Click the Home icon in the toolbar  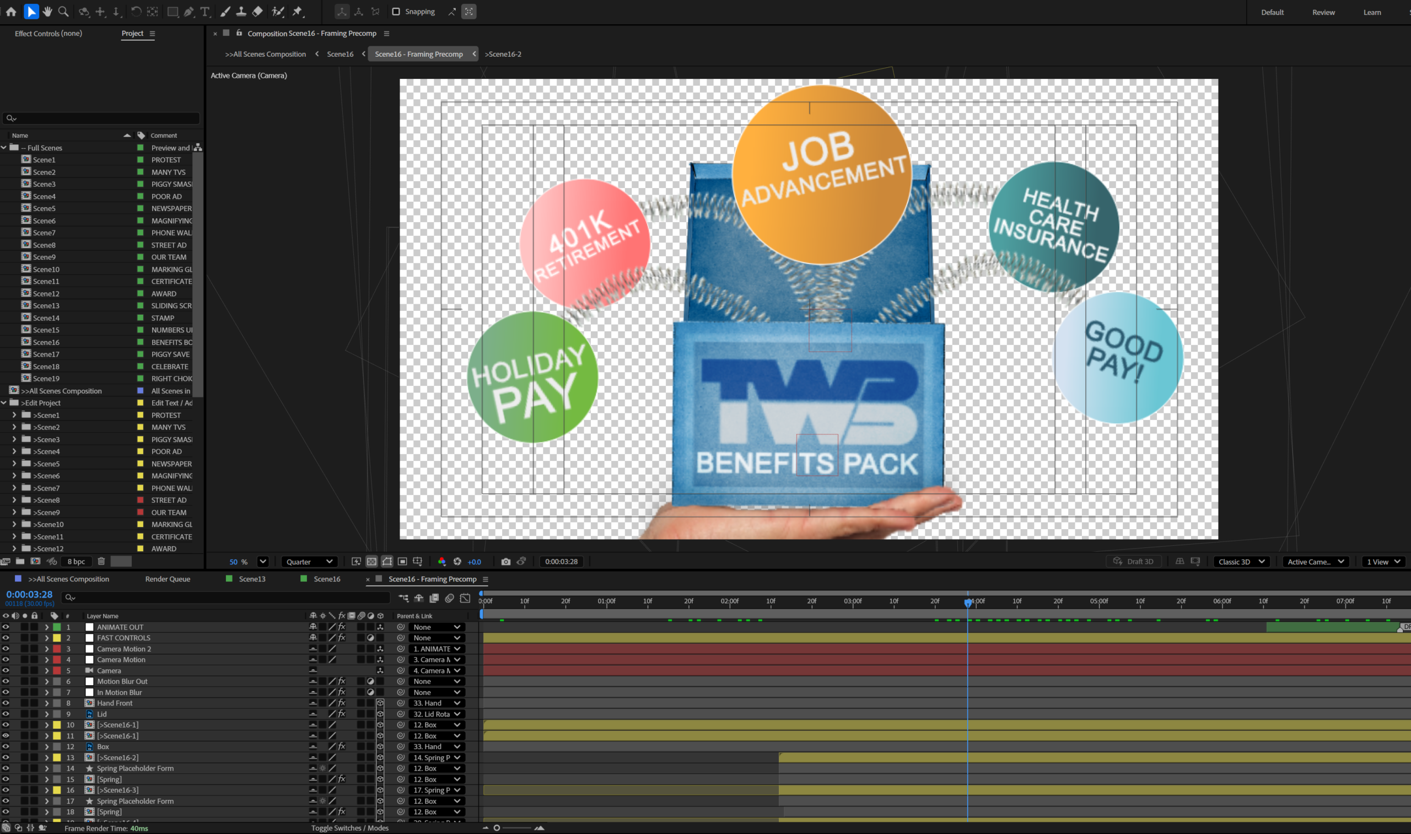10,11
